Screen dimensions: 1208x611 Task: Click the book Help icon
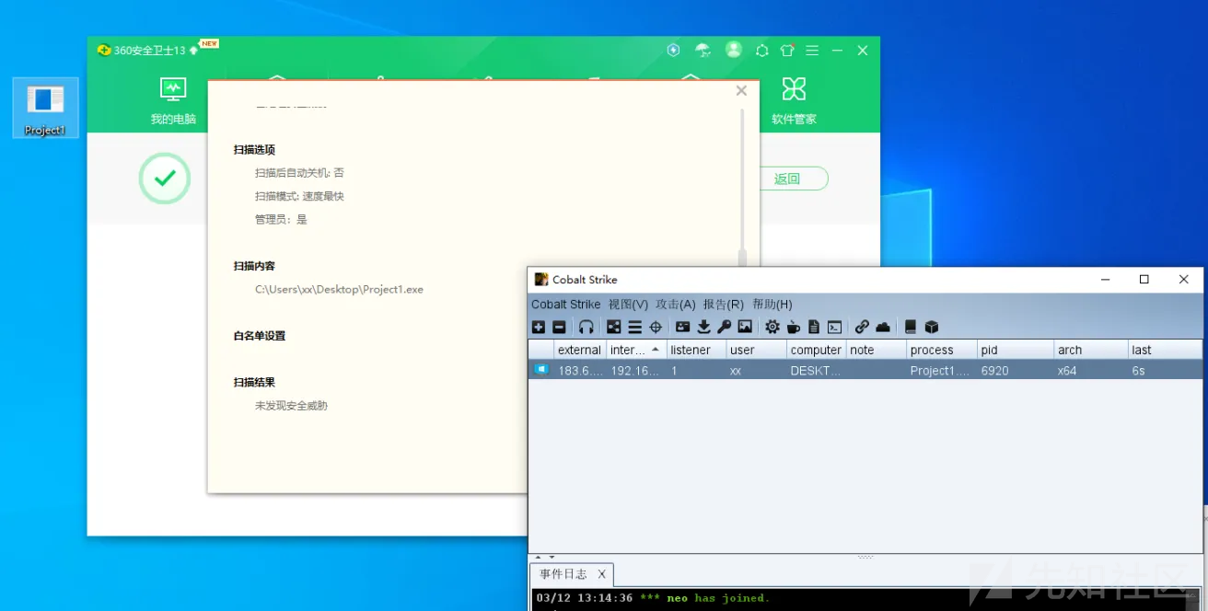(911, 327)
